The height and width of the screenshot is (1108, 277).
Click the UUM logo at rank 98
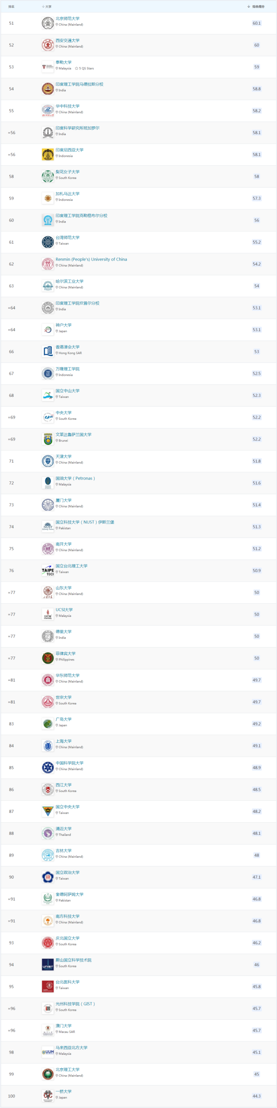[48, 1052]
